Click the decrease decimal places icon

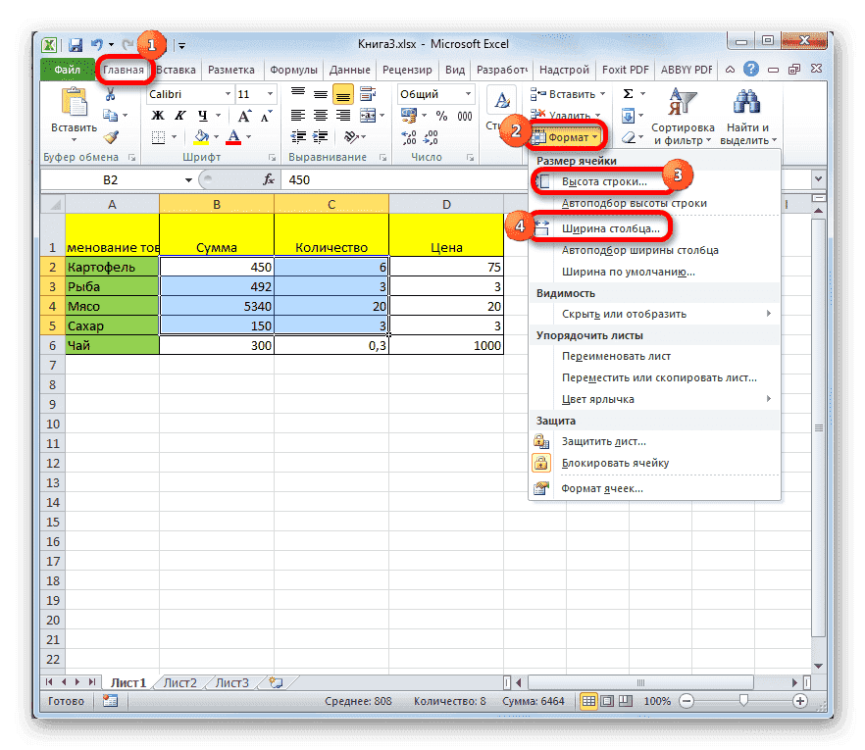click(x=430, y=138)
